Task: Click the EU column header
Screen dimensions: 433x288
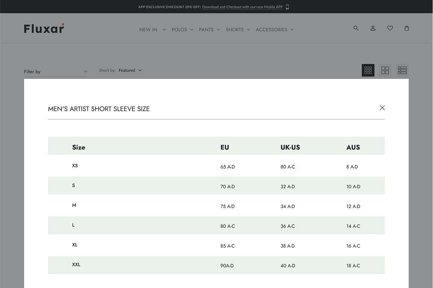Action: pyautogui.click(x=225, y=147)
